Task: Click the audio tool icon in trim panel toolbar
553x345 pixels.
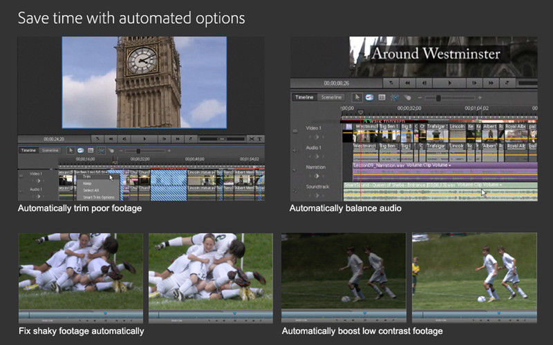Action: click(111, 150)
